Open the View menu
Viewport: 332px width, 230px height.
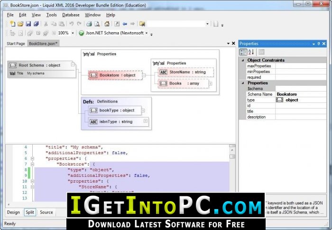pos(36,15)
